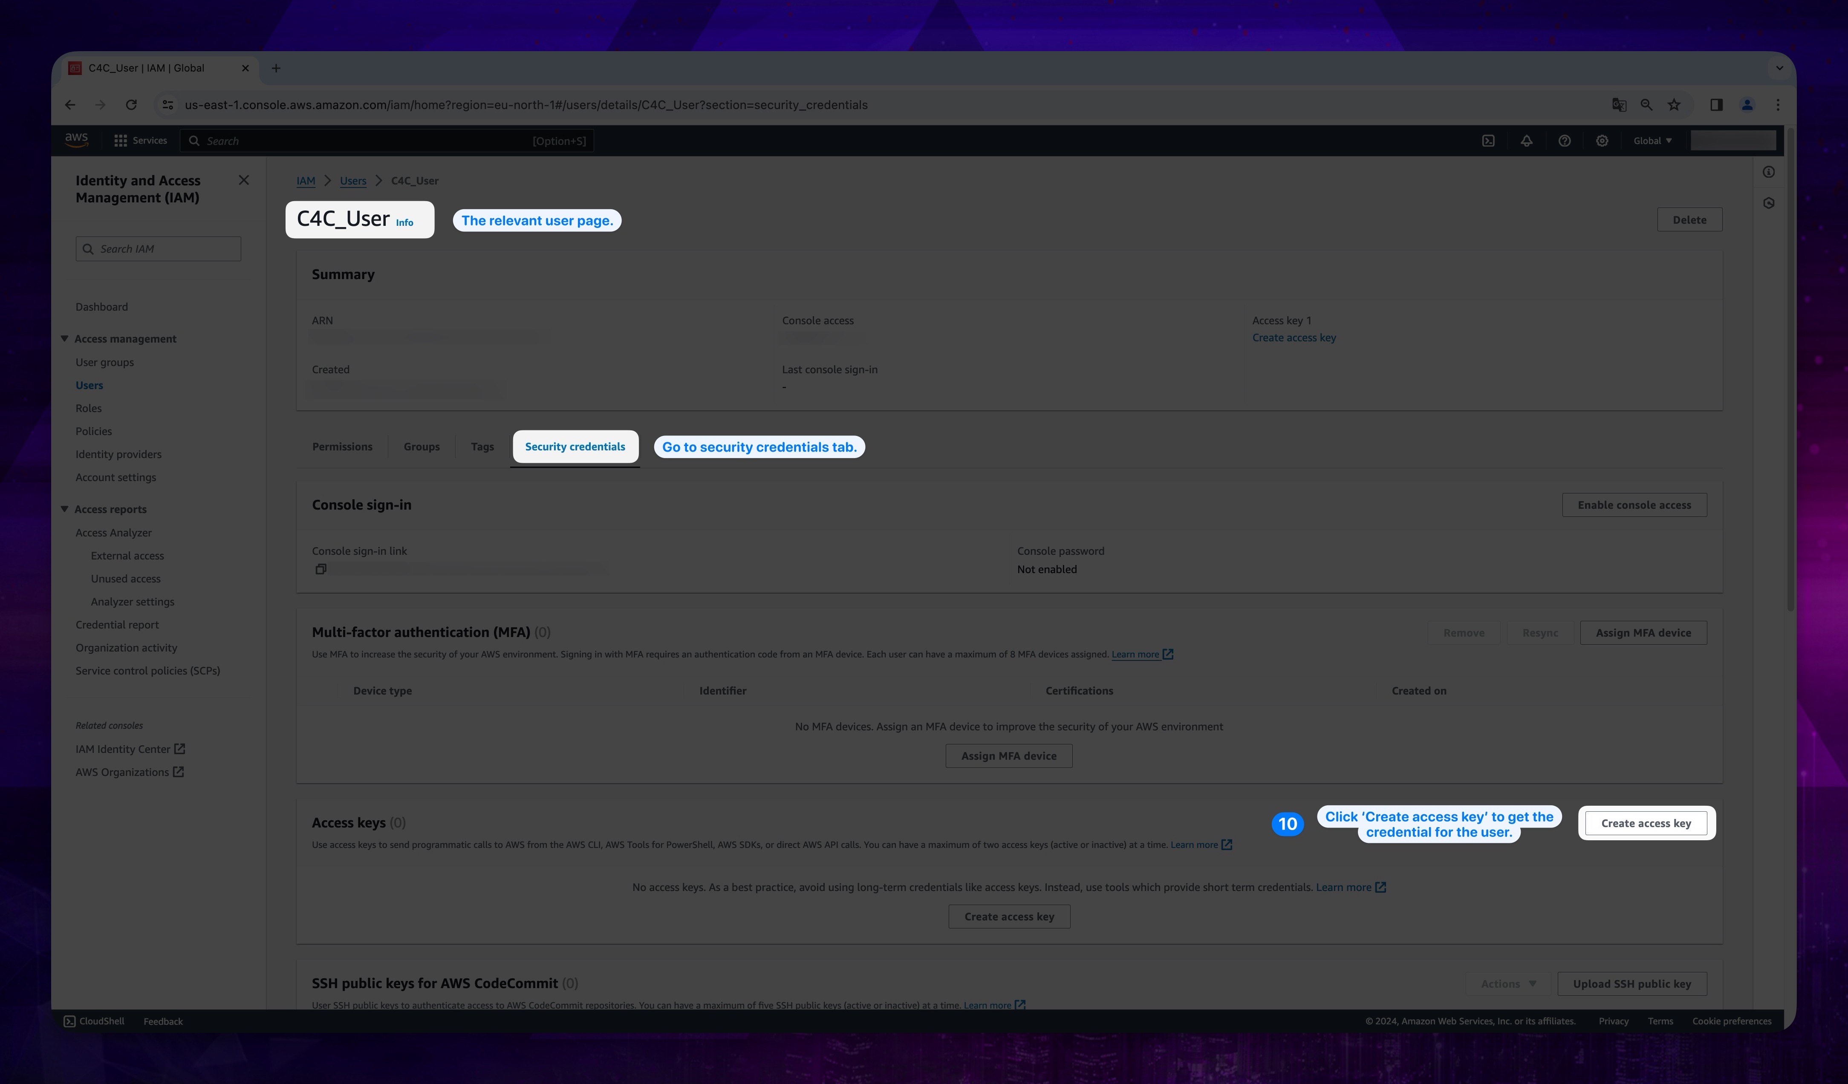Open IAM Identity Center external link
Screen dimensions: 1848x1084
[130, 749]
